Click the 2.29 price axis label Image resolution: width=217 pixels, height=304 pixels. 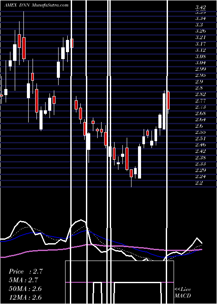click(x=201, y=170)
